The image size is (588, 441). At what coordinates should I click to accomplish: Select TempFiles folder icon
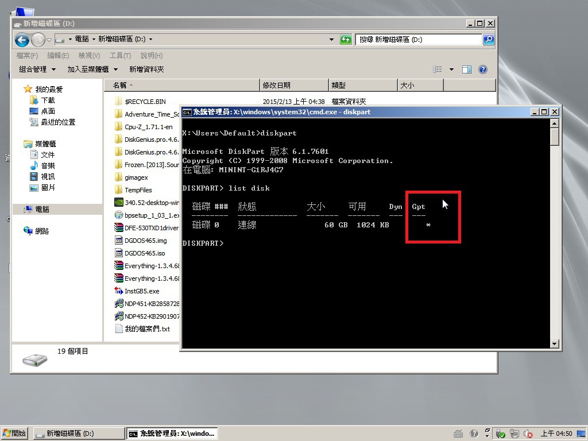[x=118, y=189]
